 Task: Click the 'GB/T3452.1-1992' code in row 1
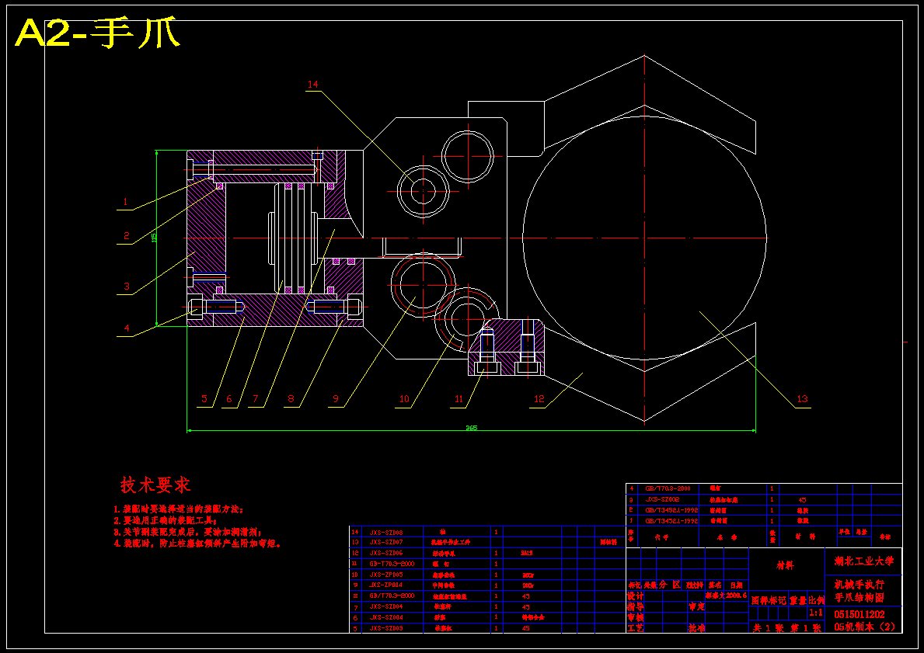[671, 521]
